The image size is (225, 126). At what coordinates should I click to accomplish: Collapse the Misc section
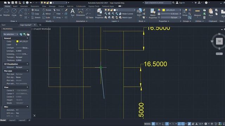click(x=27, y=107)
